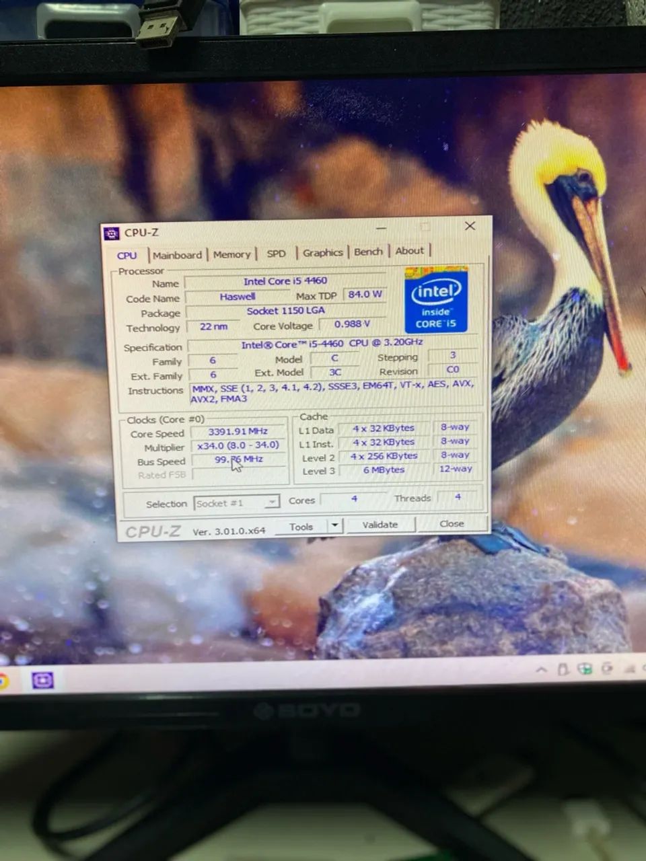Expand the Tools dropdown arrow

point(335,525)
